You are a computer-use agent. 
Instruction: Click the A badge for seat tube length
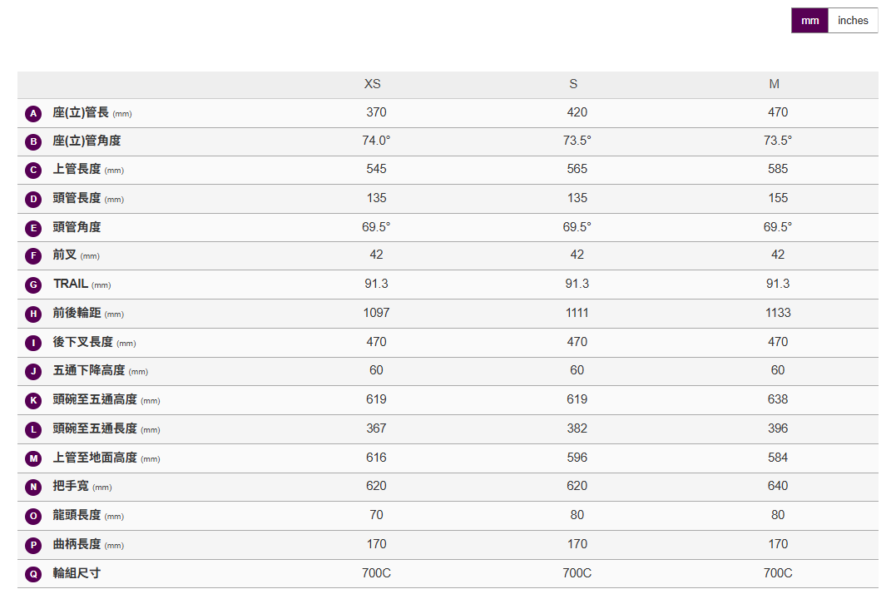click(33, 113)
